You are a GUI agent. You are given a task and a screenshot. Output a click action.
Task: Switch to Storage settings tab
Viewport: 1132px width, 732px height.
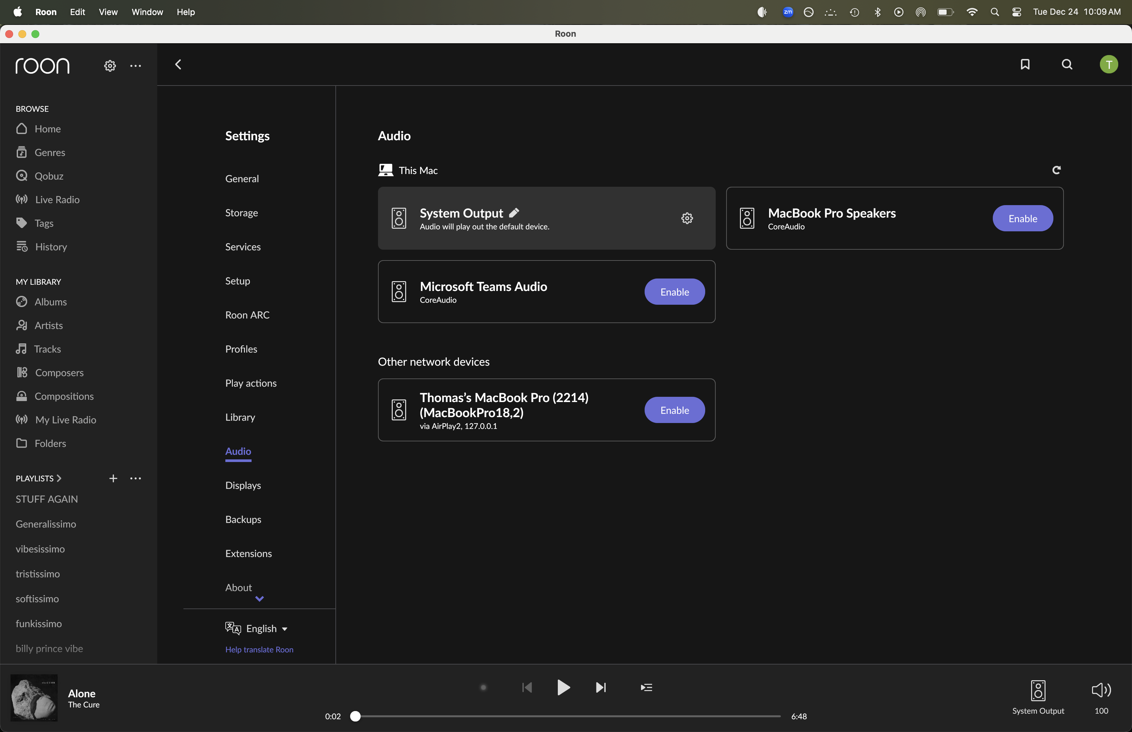pyautogui.click(x=241, y=212)
